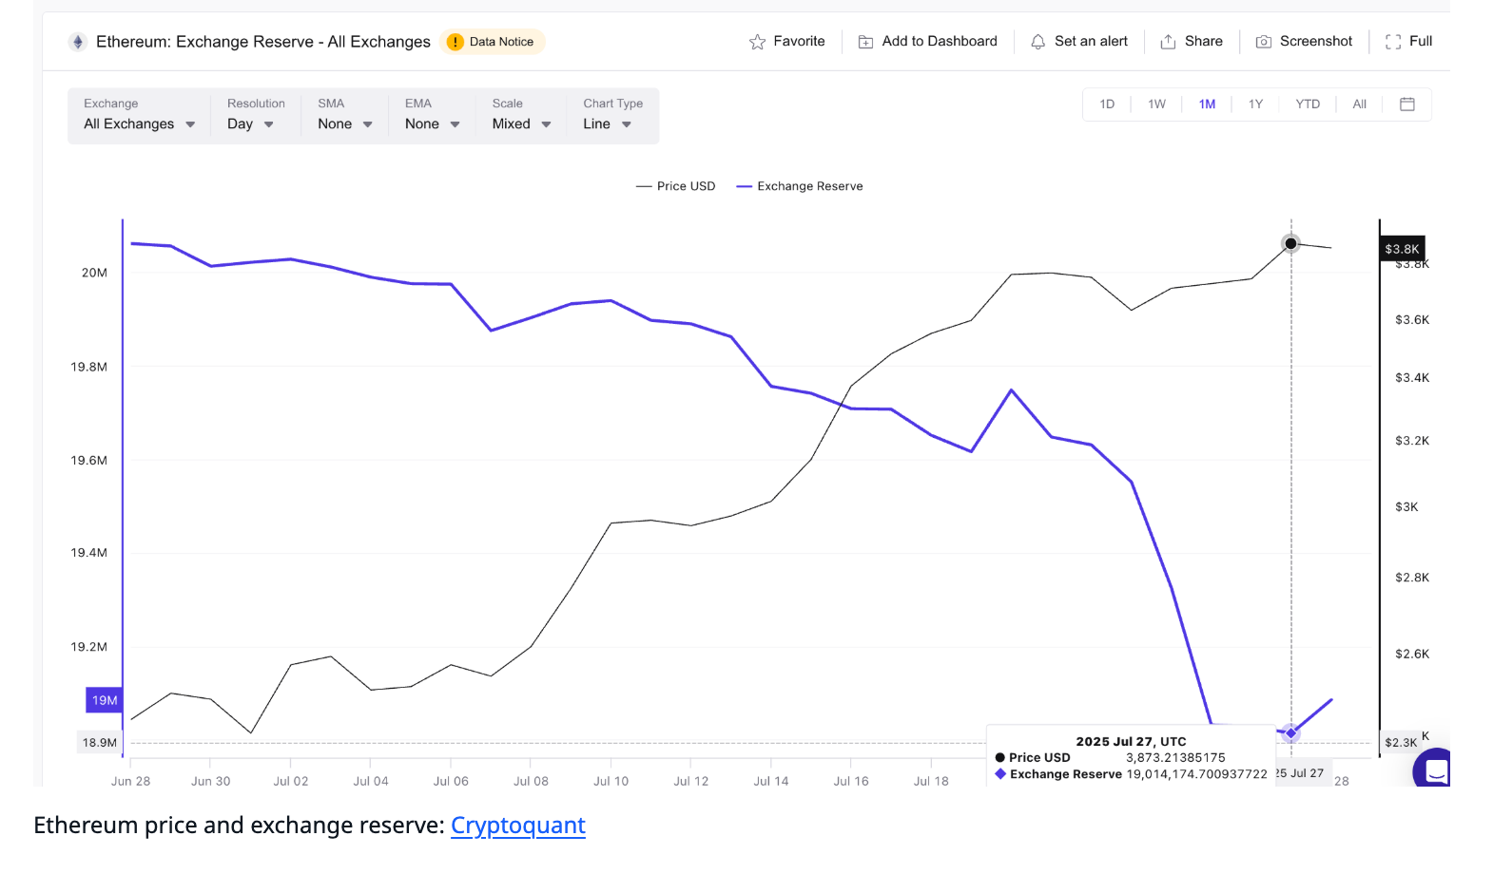Switch to the 1W time range
The height and width of the screenshot is (893, 1493).
pos(1156,104)
